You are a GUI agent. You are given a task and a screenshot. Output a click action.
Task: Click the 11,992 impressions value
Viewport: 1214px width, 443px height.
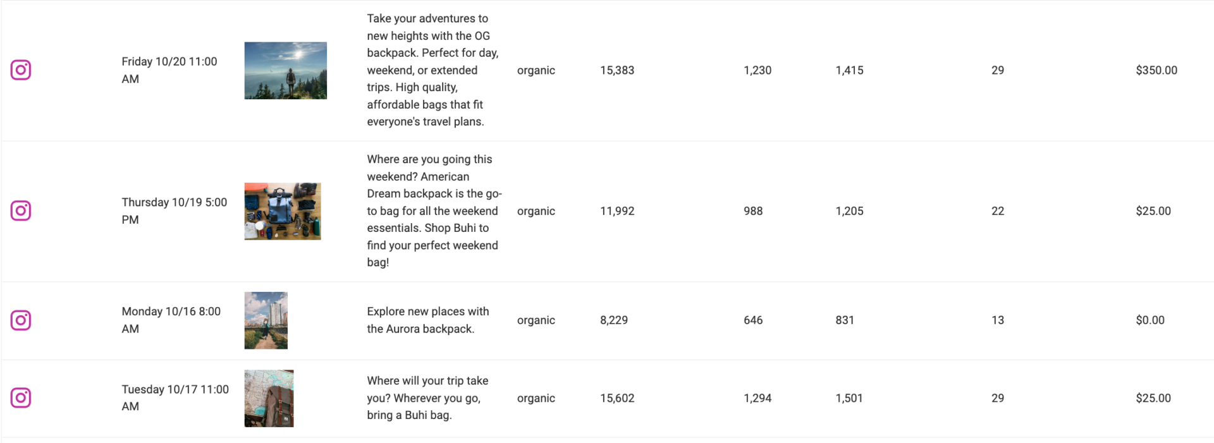tap(617, 211)
